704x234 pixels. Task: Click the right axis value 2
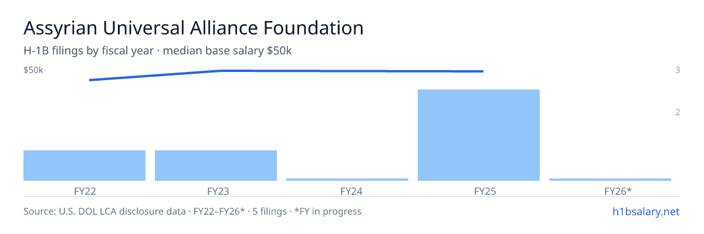[x=678, y=112]
